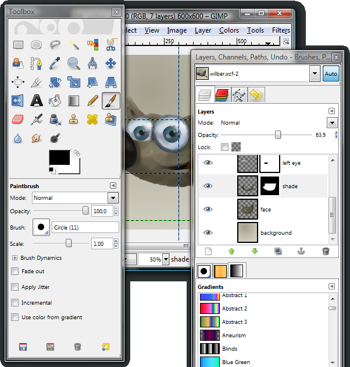The width and height of the screenshot is (350, 367).
Task: Select the Alignment tool
Action: coord(18,82)
